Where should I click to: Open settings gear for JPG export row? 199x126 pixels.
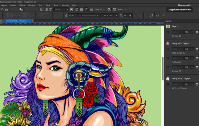tap(197, 49)
